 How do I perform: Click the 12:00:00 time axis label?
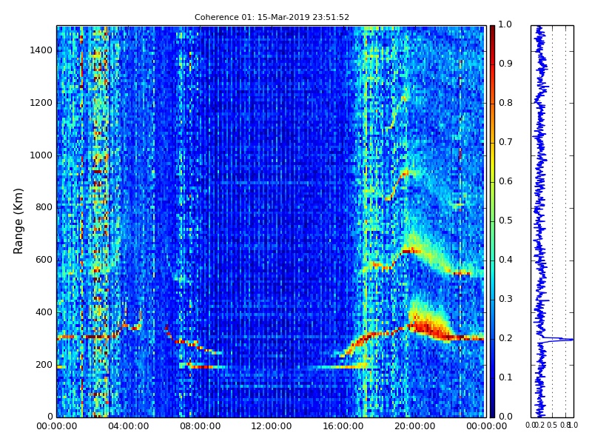(272, 426)
